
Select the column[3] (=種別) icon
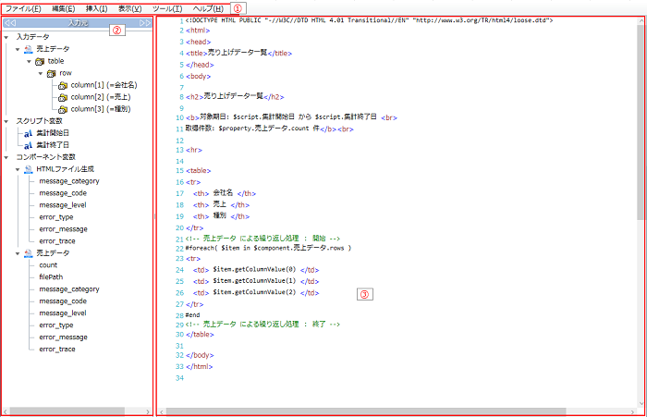click(x=63, y=108)
